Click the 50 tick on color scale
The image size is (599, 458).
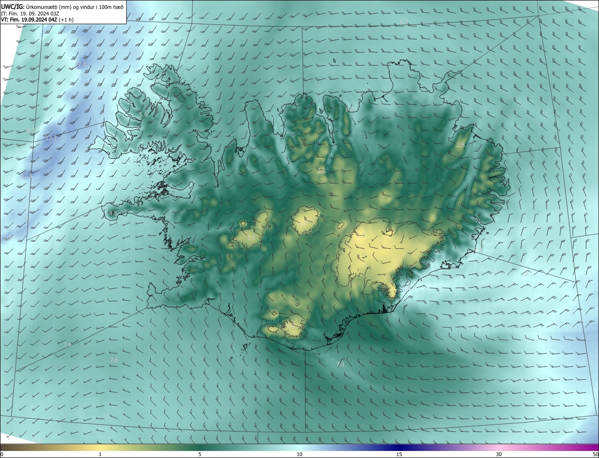point(595,455)
